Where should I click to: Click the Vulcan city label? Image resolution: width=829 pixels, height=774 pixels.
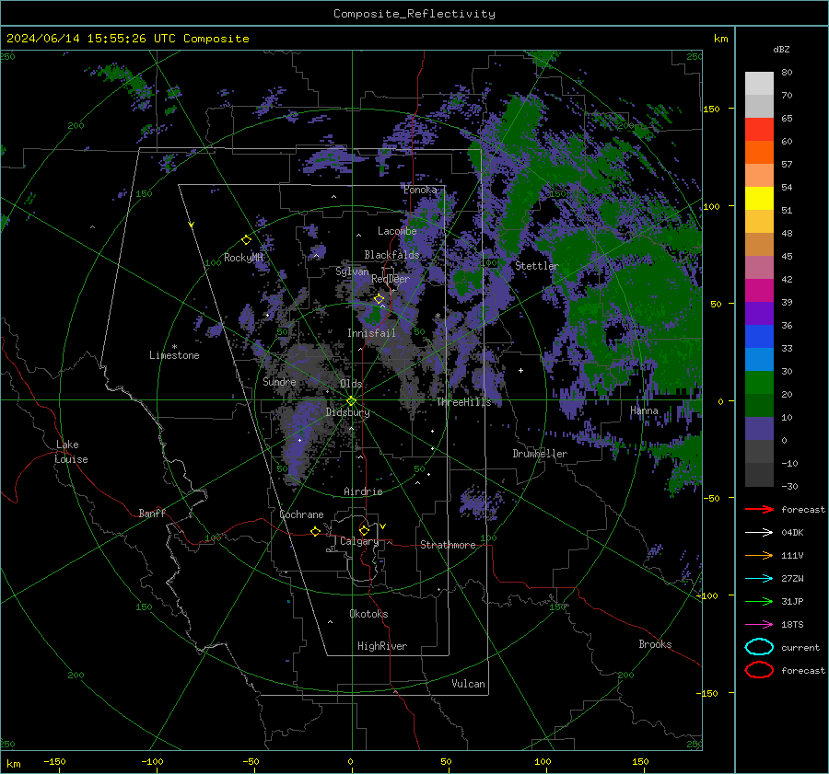point(468,684)
